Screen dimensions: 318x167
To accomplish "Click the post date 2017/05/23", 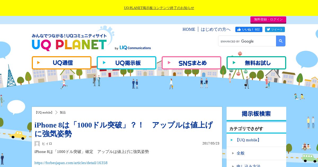I will click(211, 143).
